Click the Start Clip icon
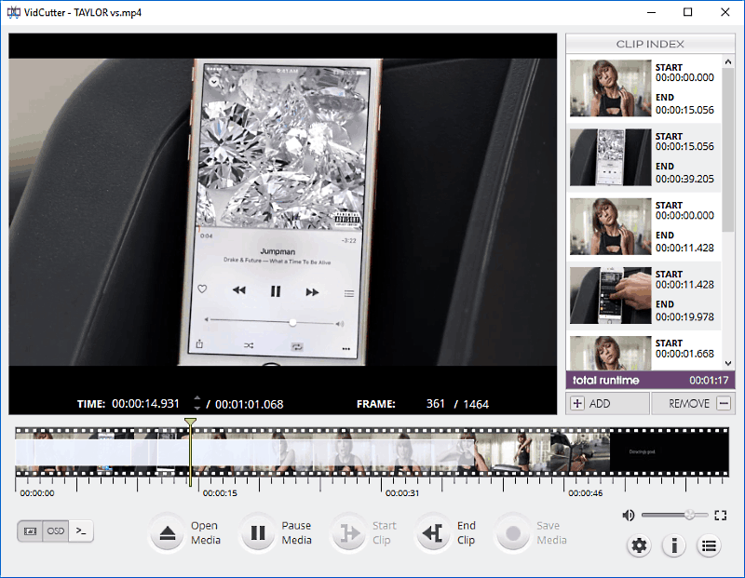 pyautogui.click(x=349, y=533)
